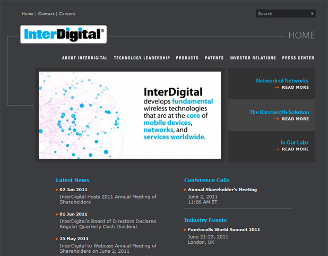The image size is (328, 256).
Task: Click Read More under Network of Networks
Action: (x=296, y=88)
